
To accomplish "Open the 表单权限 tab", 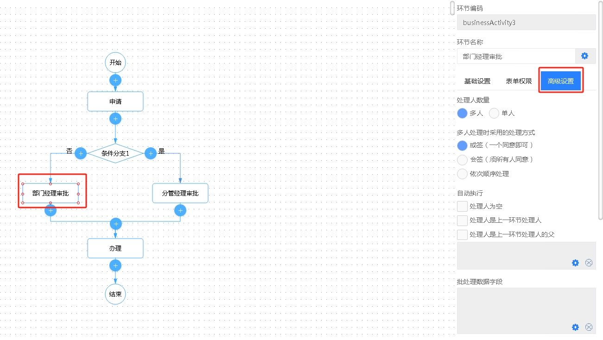I will pyautogui.click(x=519, y=81).
